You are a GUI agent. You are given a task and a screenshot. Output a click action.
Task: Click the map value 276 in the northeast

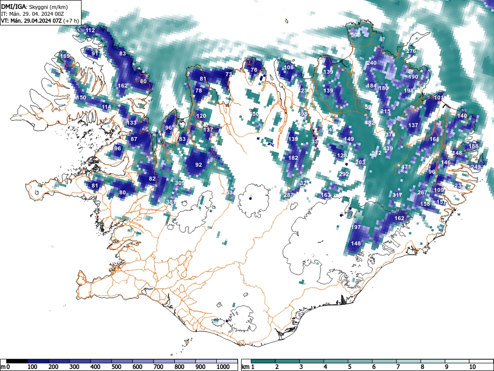(411, 51)
